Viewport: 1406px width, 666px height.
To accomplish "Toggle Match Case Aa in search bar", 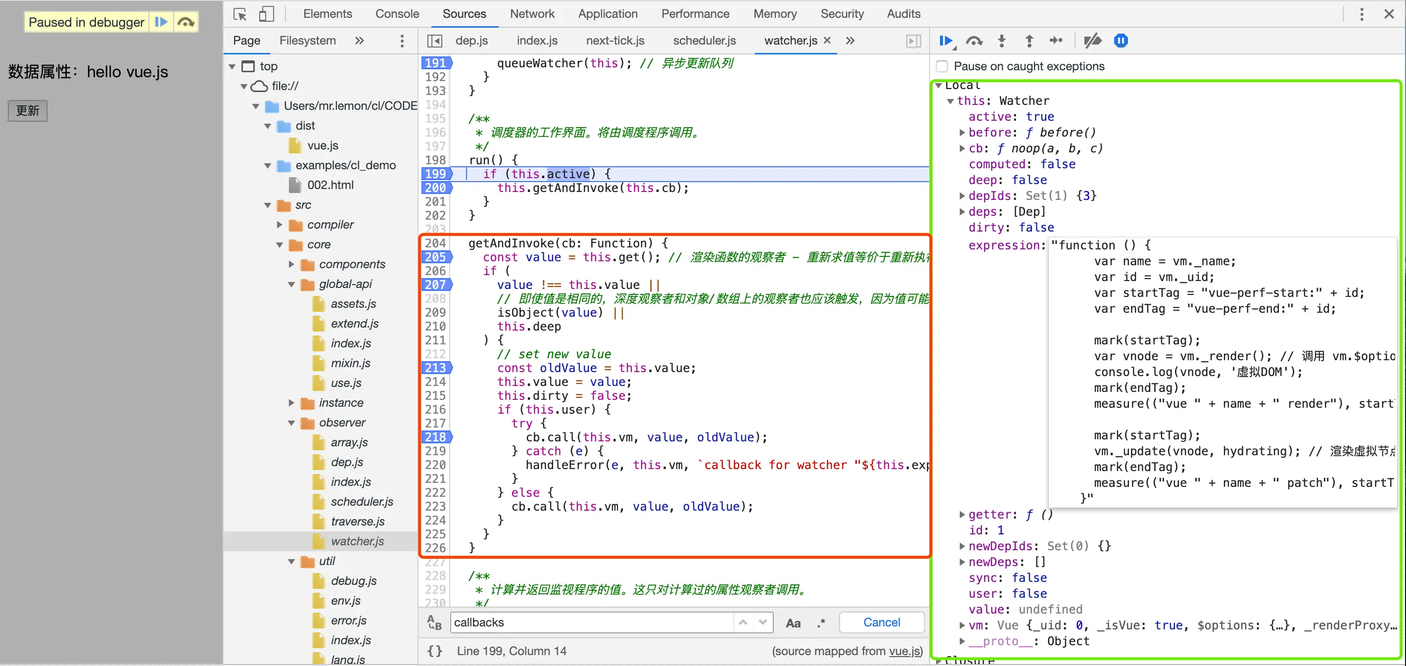I will pos(793,623).
